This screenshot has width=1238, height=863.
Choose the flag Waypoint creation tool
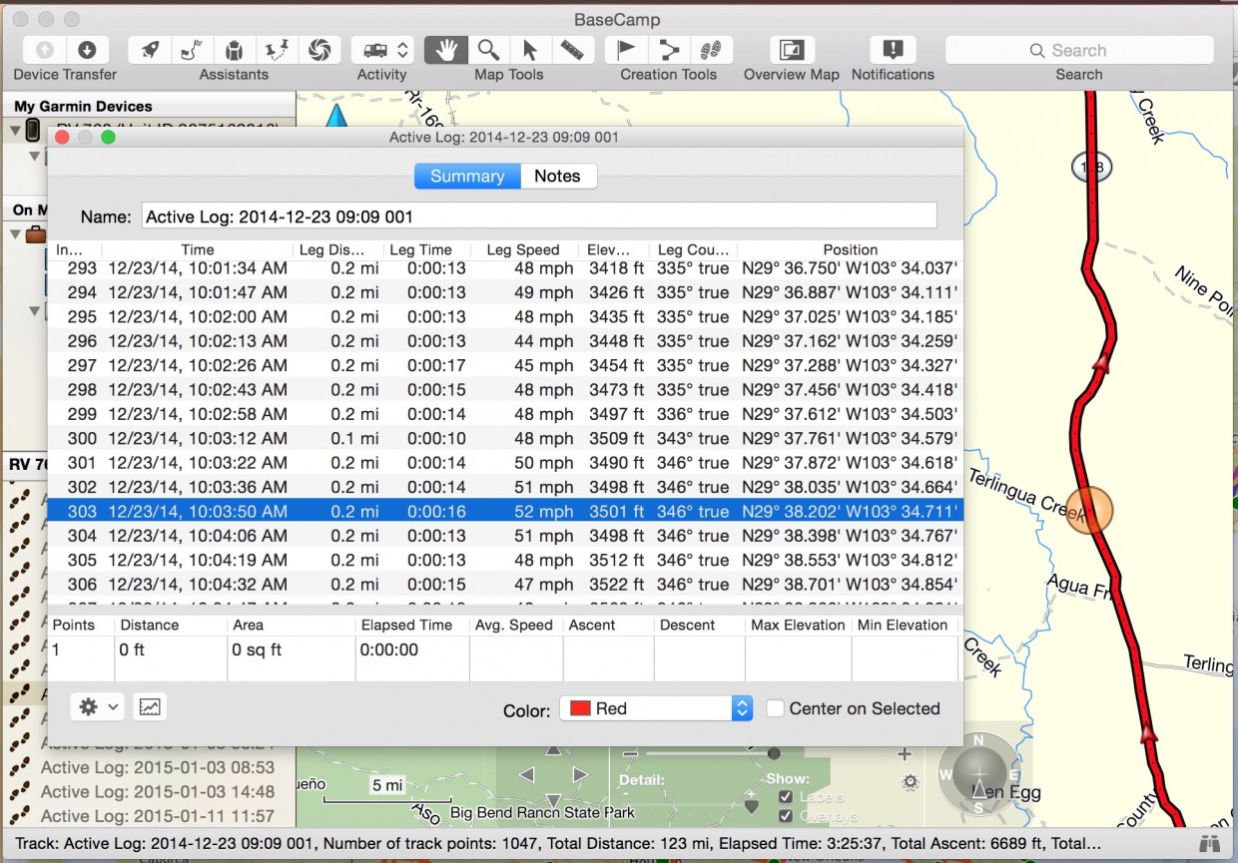tap(627, 50)
